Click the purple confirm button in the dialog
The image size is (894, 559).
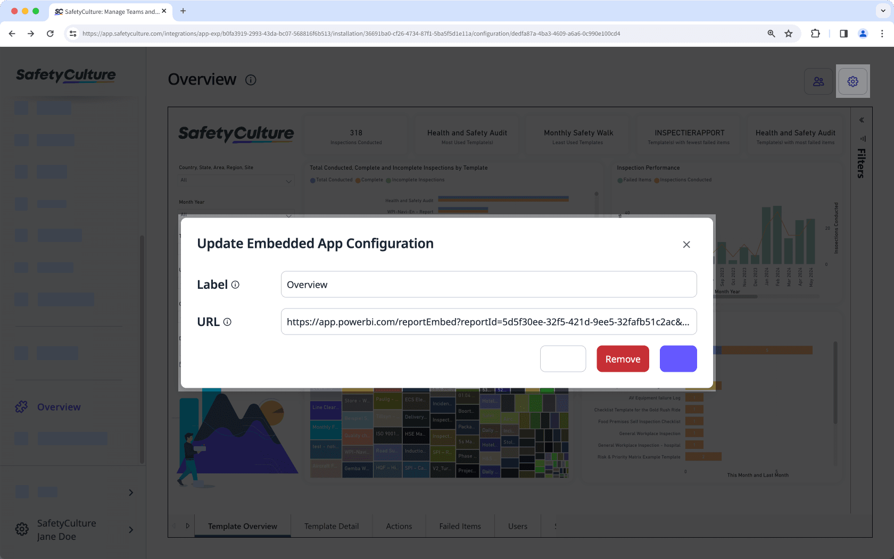coord(678,358)
